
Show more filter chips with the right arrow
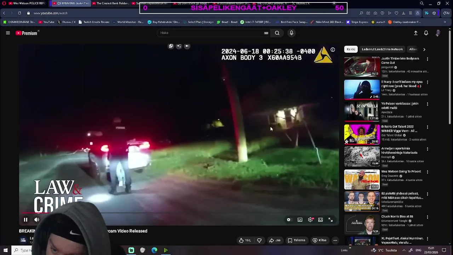coord(424,49)
